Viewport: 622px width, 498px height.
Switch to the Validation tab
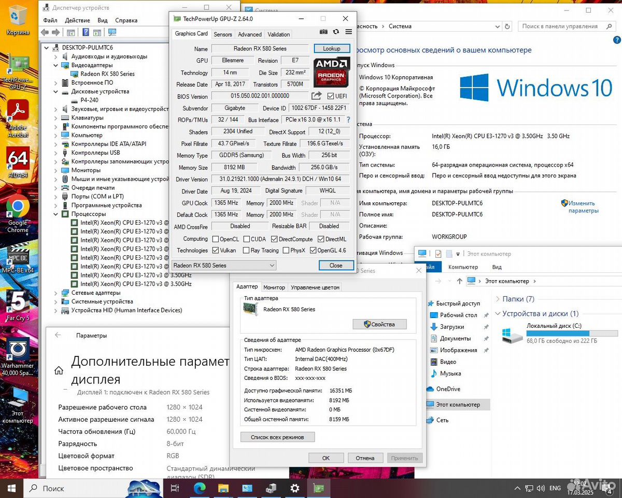(279, 34)
